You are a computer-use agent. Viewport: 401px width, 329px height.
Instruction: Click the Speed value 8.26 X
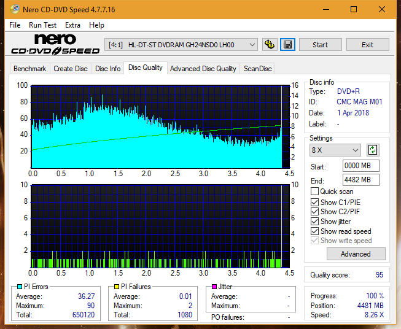tap(374, 315)
